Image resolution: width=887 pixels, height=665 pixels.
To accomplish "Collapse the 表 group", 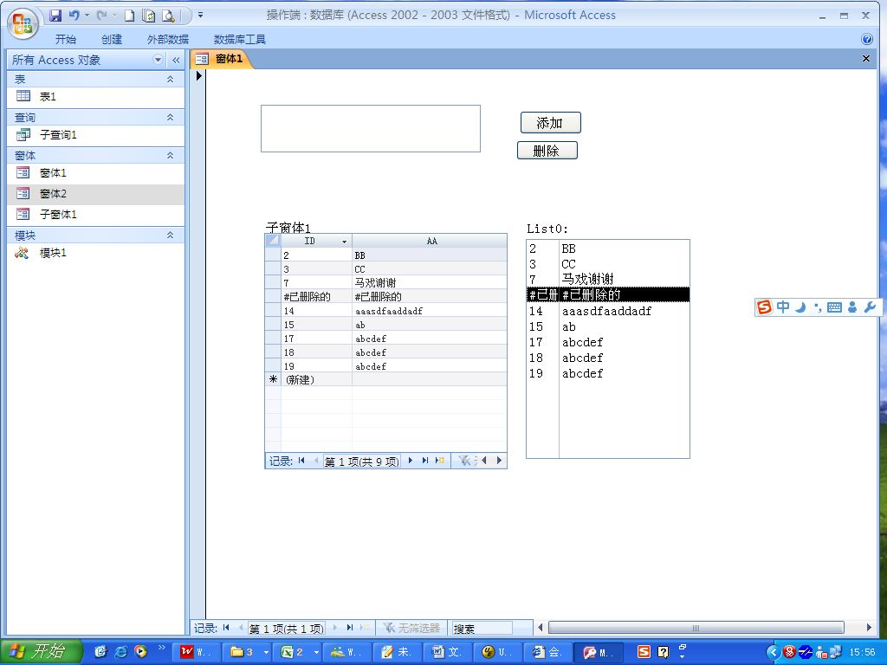I will tap(170, 79).
